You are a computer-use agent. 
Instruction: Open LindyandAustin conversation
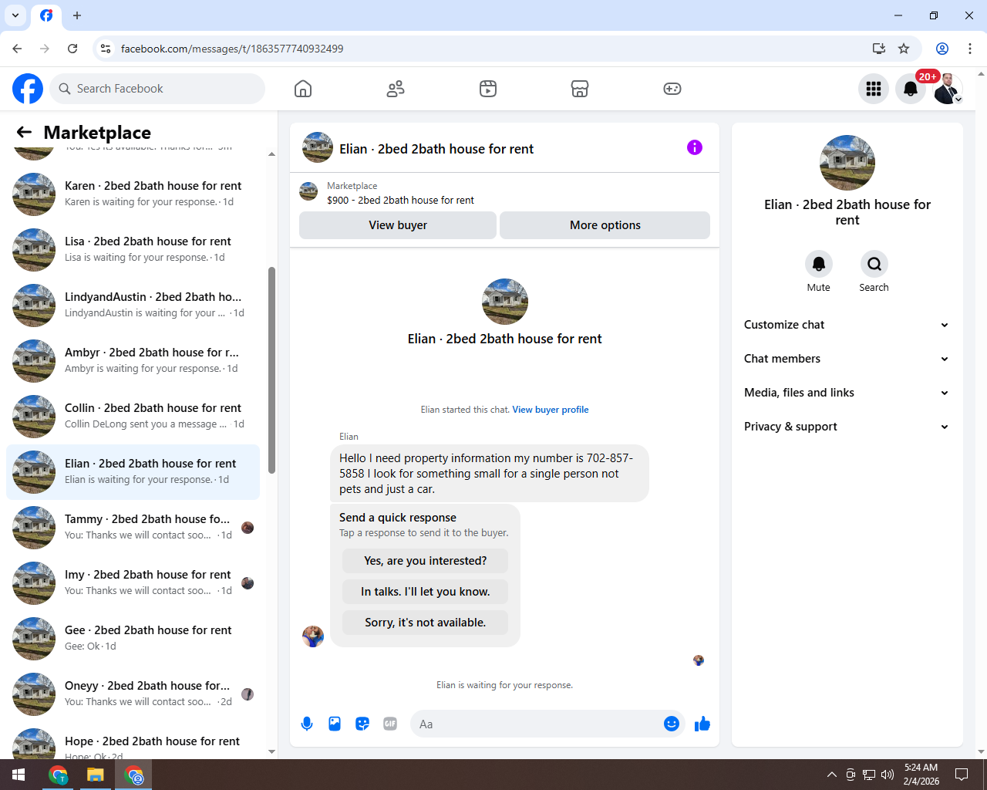(x=133, y=306)
